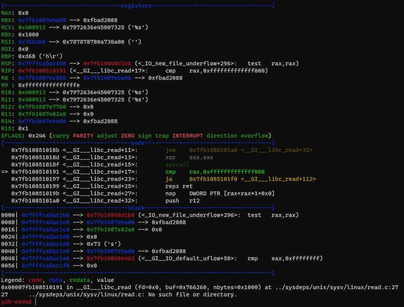Click RDX value 0x1000
This screenshot has height=307, width=404.
pos(29,35)
